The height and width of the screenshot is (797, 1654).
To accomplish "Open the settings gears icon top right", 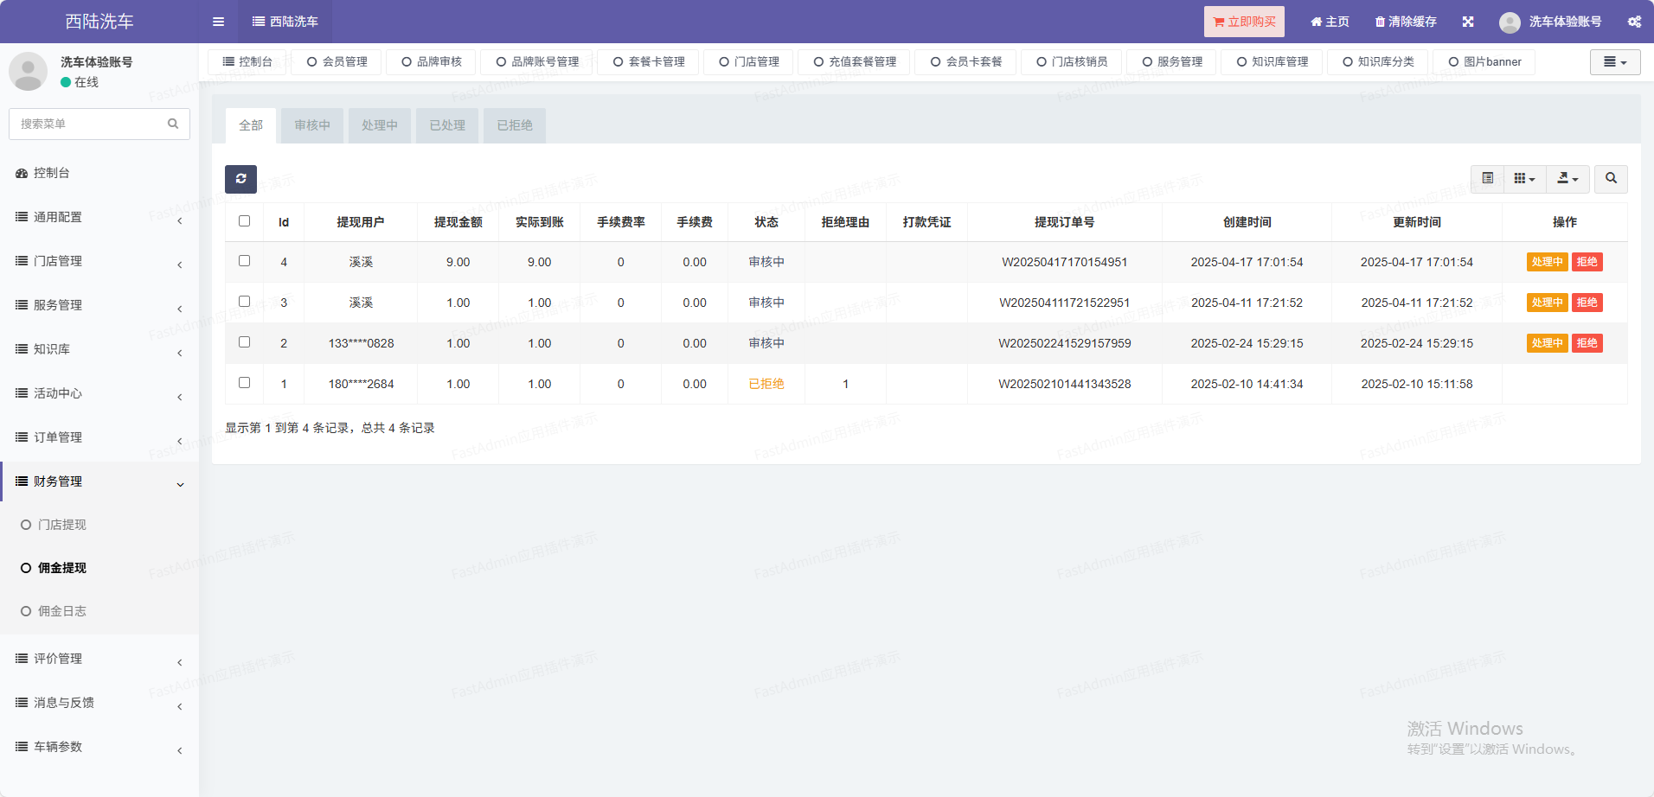I will point(1634,22).
